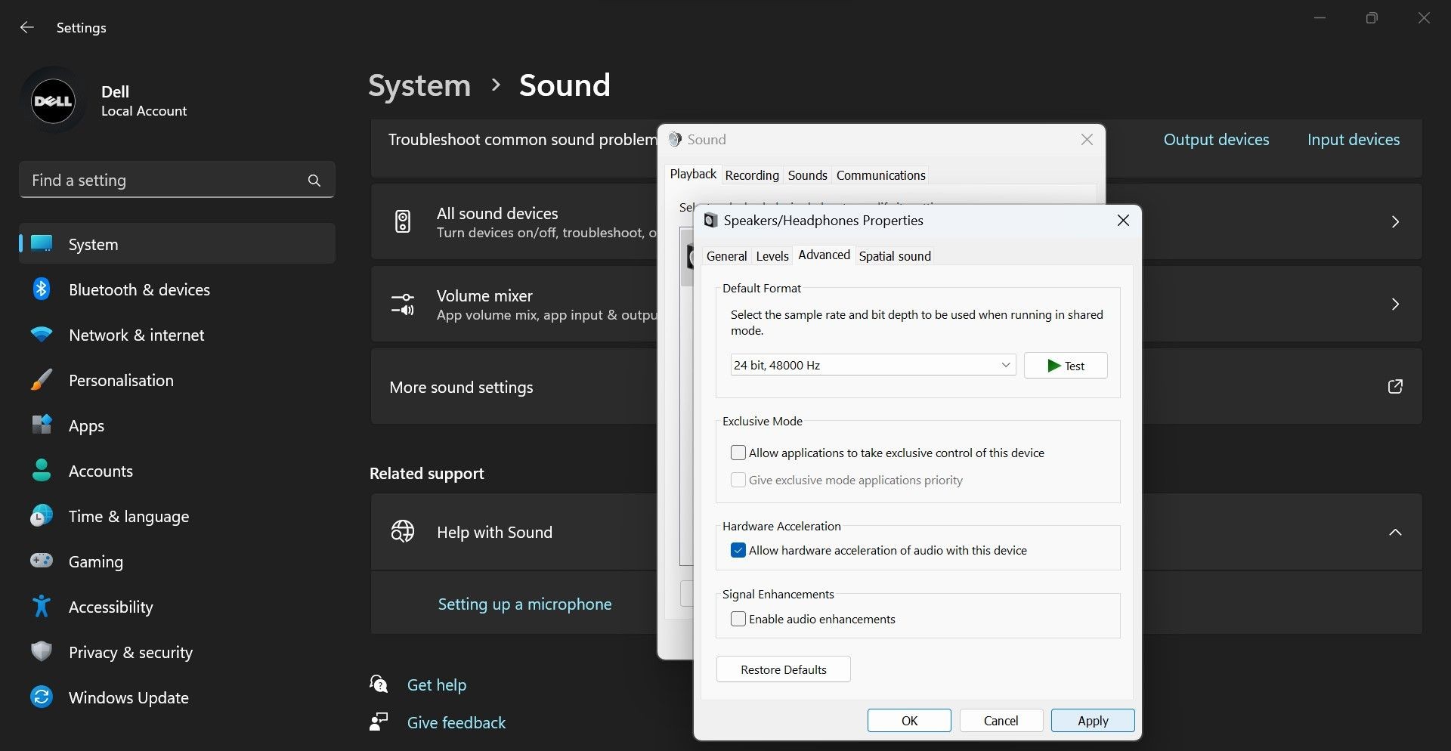This screenshot has width=1451, height=751.
Task: Open Gaming settings
Action: (178, 561)
